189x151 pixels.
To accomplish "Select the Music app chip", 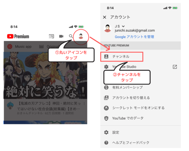I will tap(19, 47).
